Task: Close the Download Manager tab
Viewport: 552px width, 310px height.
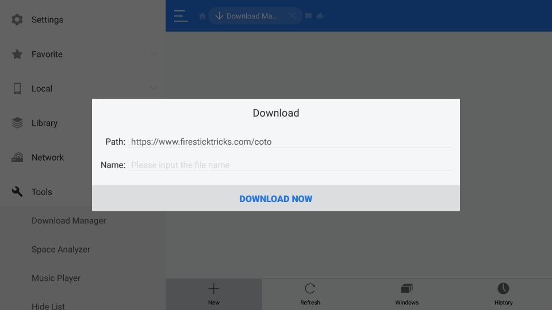Action: tap(292, 16)
